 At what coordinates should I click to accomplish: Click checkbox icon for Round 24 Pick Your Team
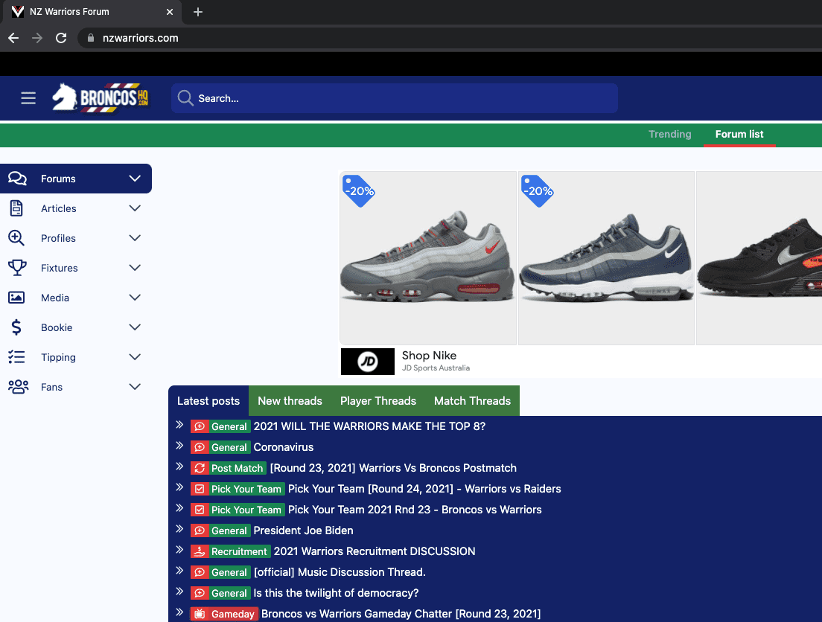point(200,489)
